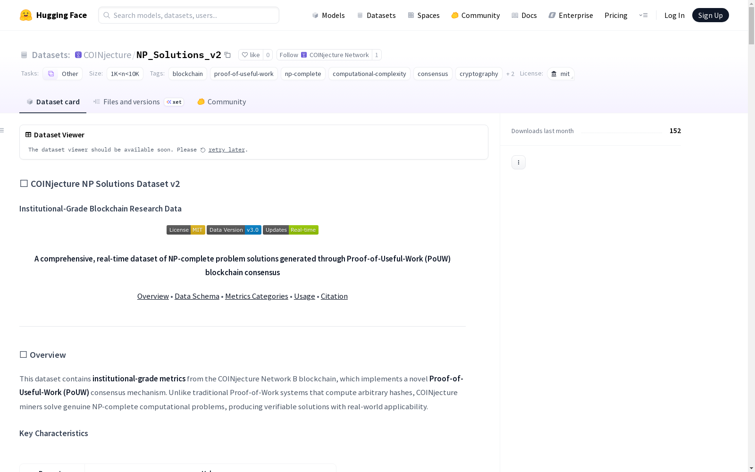
Task: Click the retry refresh icon in Dataset Viewer
Action: tap(203, 150)
